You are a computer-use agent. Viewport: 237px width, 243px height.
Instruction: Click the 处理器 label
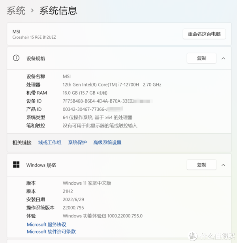[33, 84]
